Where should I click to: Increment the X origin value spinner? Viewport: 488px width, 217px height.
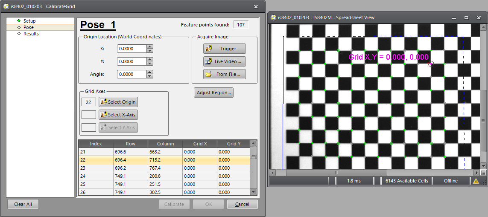point(149,47)
